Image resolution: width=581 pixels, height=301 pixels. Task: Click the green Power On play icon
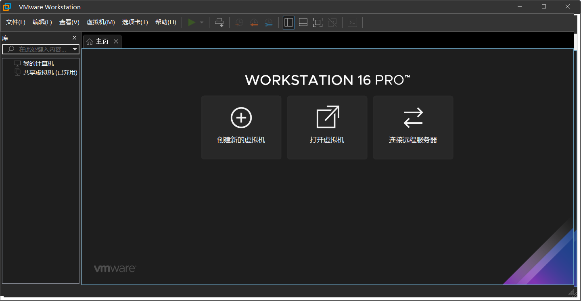[192, 23]
